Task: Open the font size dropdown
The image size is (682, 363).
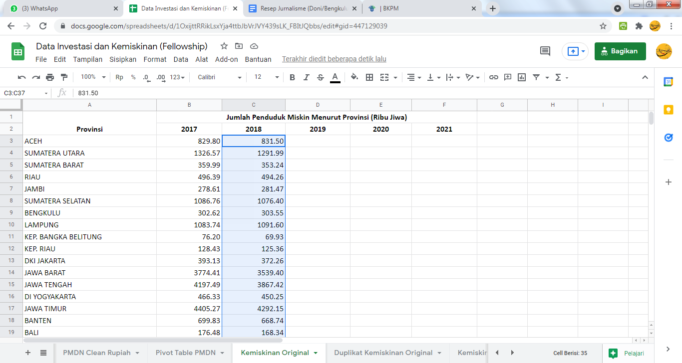Action: pos(267,77)
